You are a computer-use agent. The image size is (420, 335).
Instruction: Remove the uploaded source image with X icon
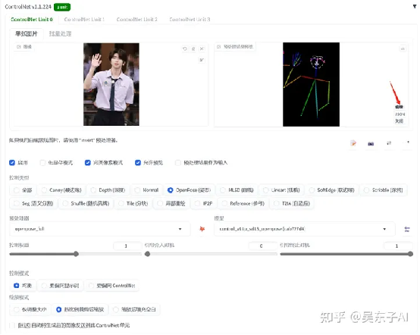tap(202, 49)
